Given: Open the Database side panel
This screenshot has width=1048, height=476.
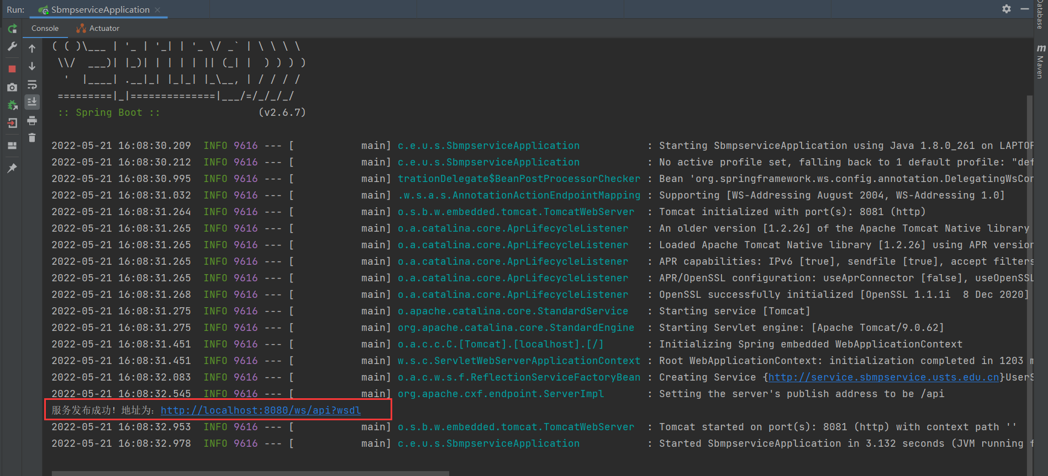Looking at the screenshot, I should point(1040,15).
